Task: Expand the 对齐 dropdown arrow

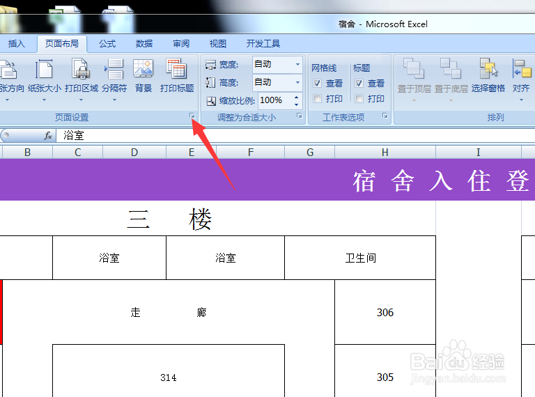Action: tap(521, 100)
